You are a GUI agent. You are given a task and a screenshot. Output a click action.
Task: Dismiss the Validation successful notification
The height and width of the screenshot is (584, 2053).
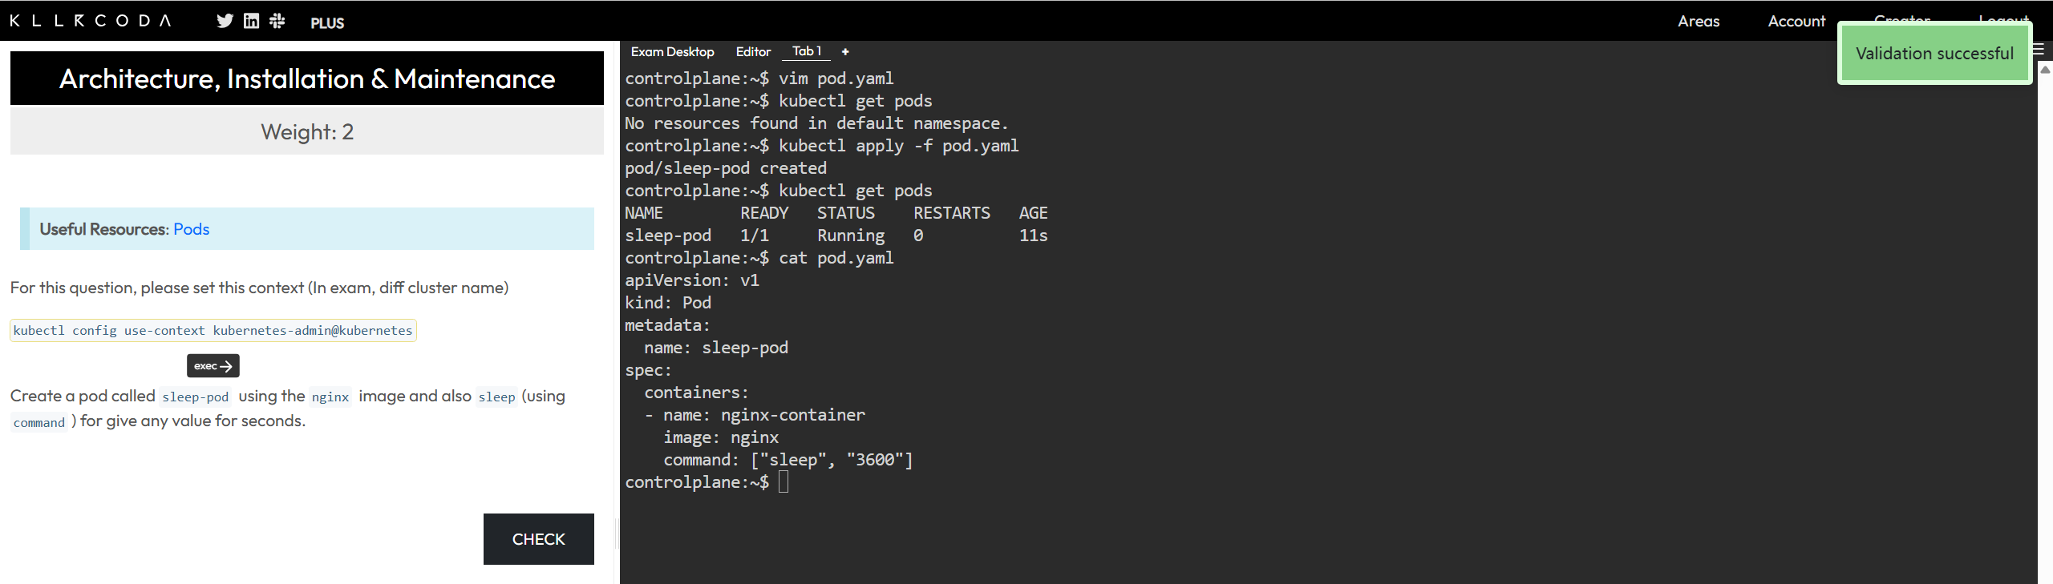click(1934, 54)
